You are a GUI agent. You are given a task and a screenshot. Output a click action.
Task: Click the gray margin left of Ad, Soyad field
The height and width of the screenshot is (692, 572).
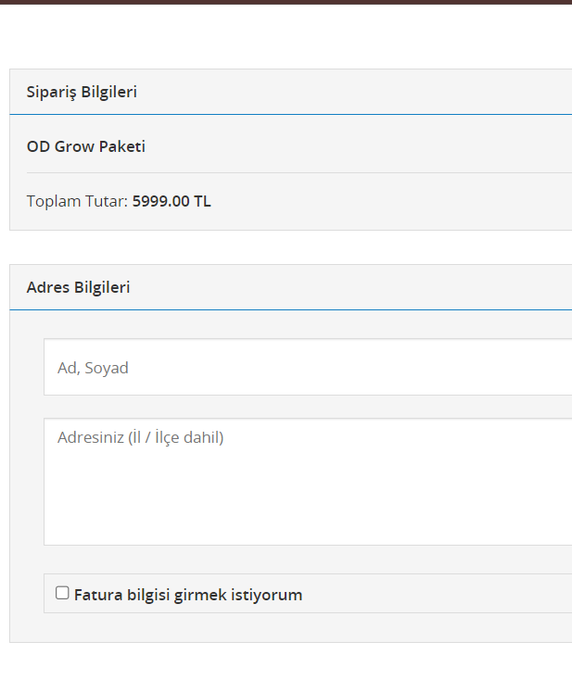[26, 368]
